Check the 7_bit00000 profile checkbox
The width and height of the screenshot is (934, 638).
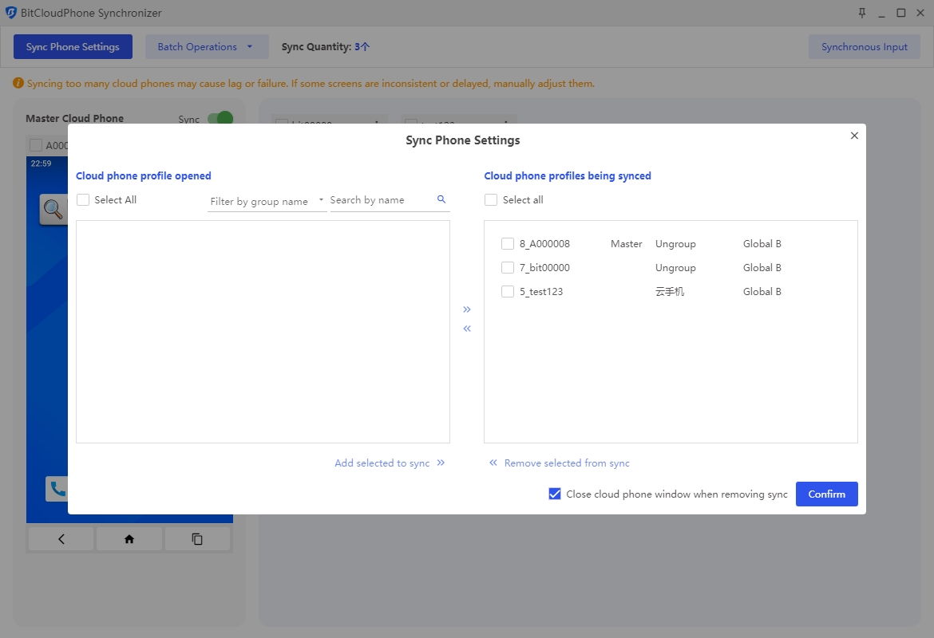(x=508, y=268)
